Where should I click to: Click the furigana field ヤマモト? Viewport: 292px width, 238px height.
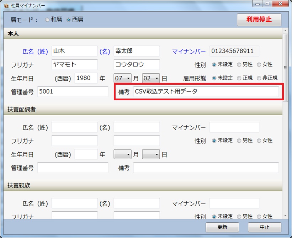coord(74,64)
